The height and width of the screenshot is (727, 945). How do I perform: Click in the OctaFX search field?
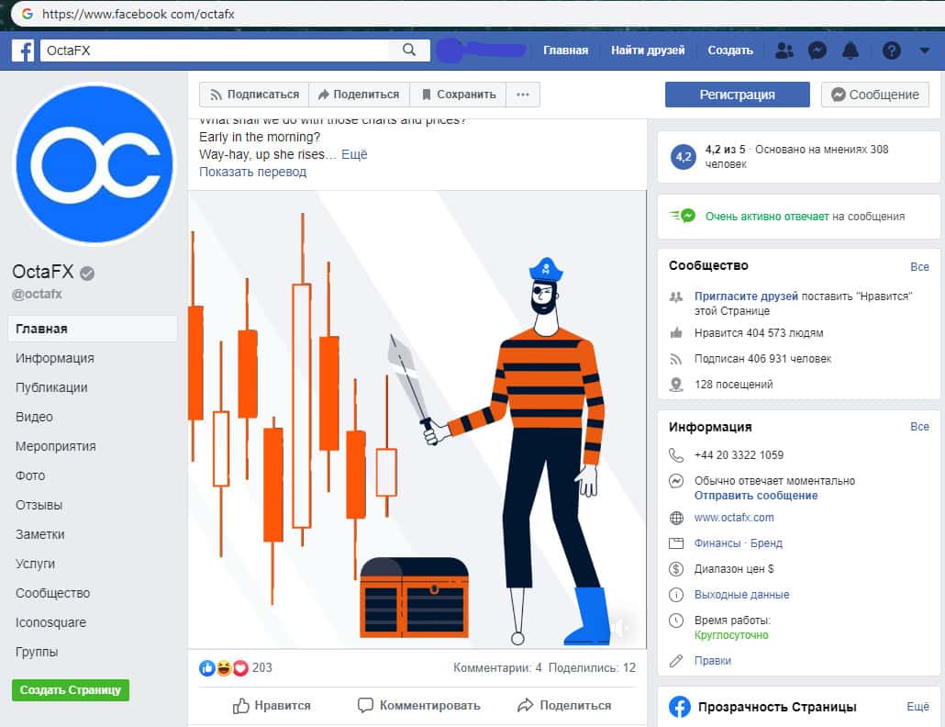tap(217, 50)
